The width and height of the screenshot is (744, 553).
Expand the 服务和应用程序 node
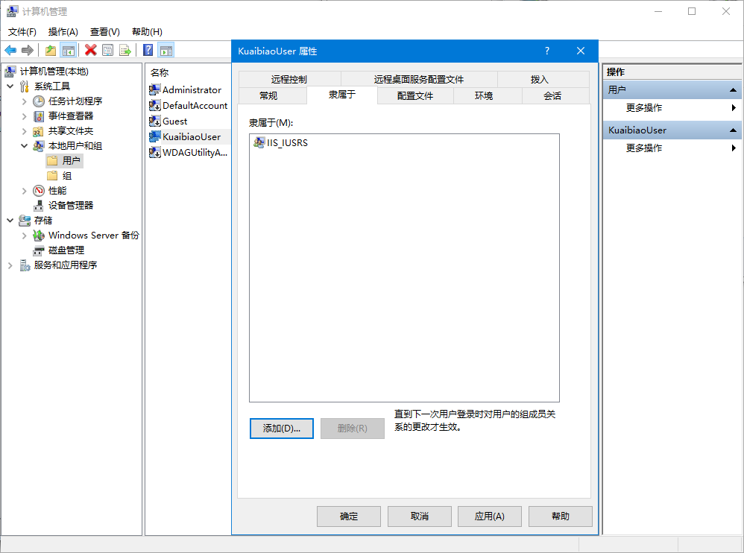pos(10,265)
